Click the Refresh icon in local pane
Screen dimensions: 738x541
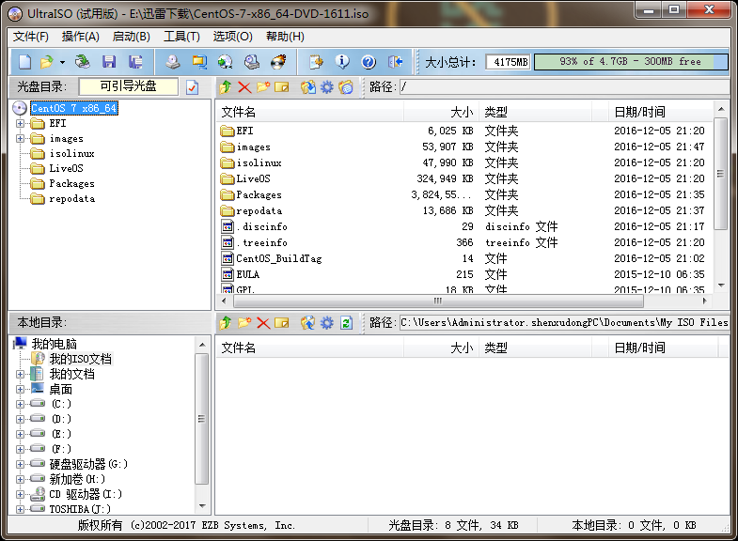tap(346, 323)
